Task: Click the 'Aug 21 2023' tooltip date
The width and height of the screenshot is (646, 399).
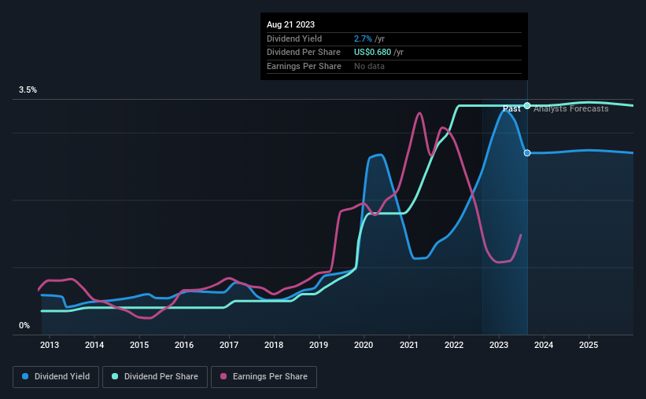Action: [x=290, y=24]
